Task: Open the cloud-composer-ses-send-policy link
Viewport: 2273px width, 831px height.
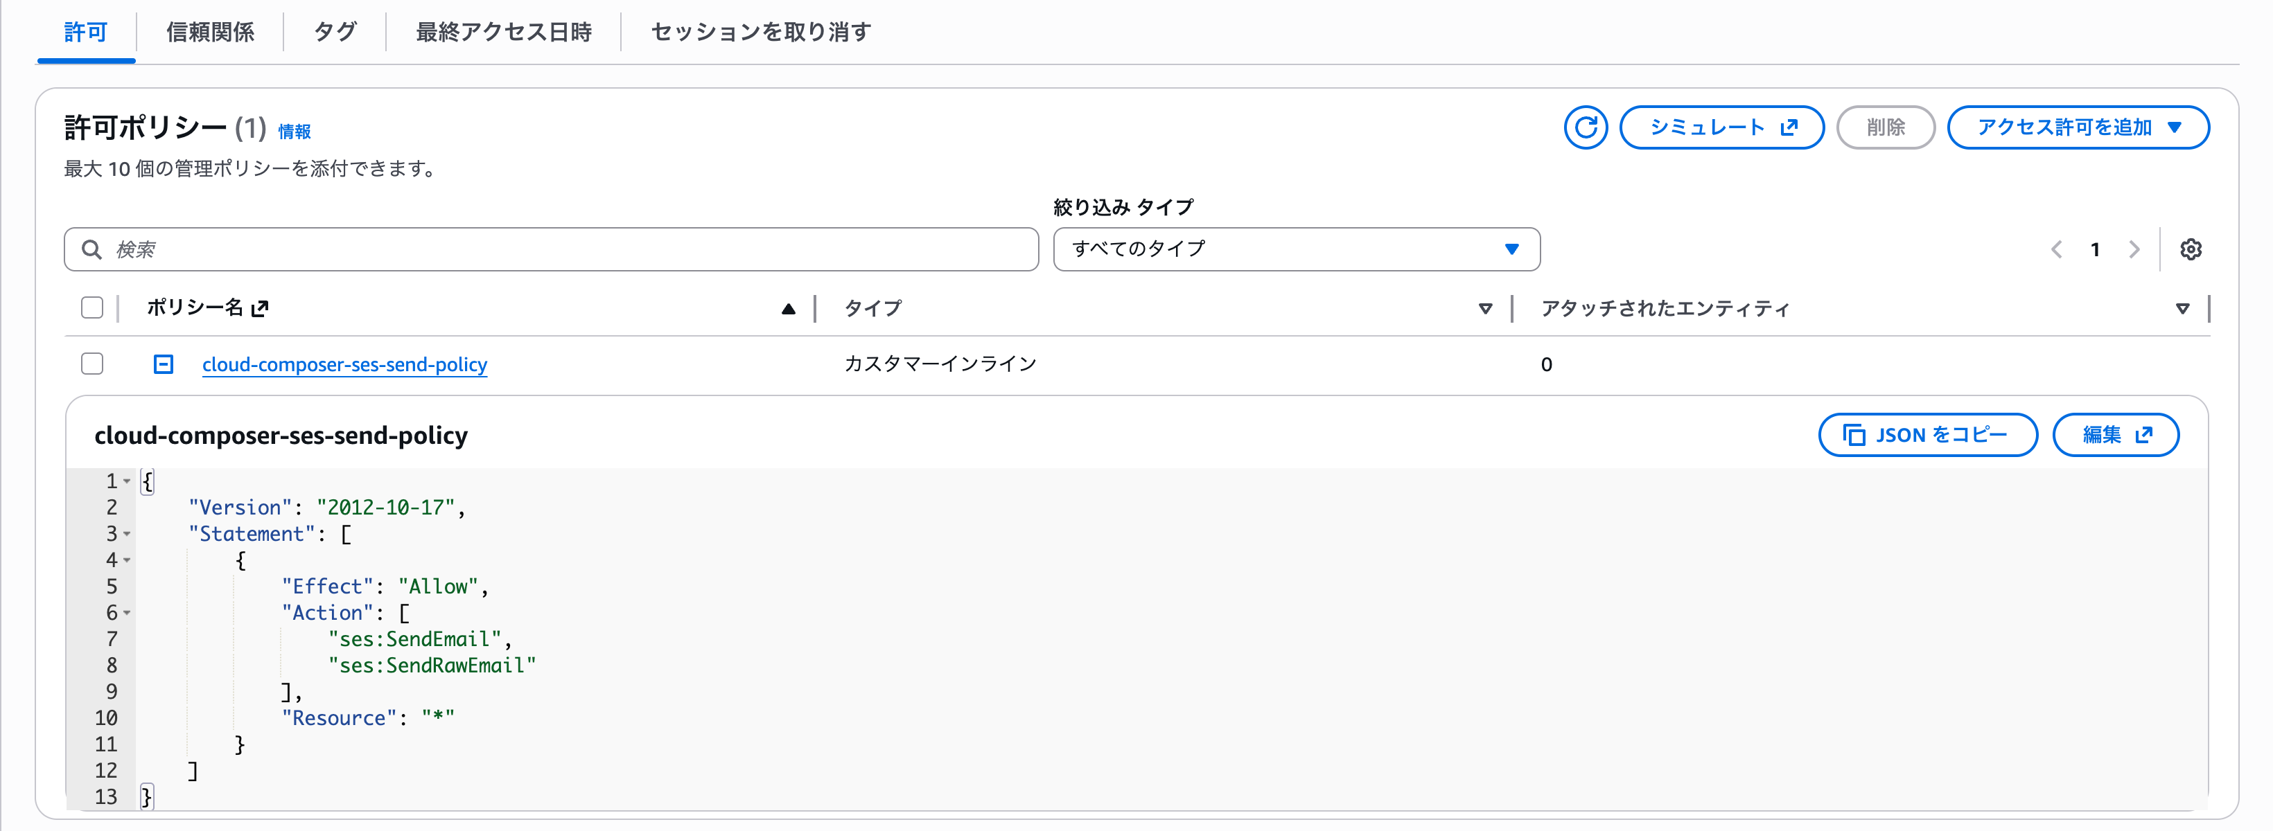Action: click(x=344, y=364)
